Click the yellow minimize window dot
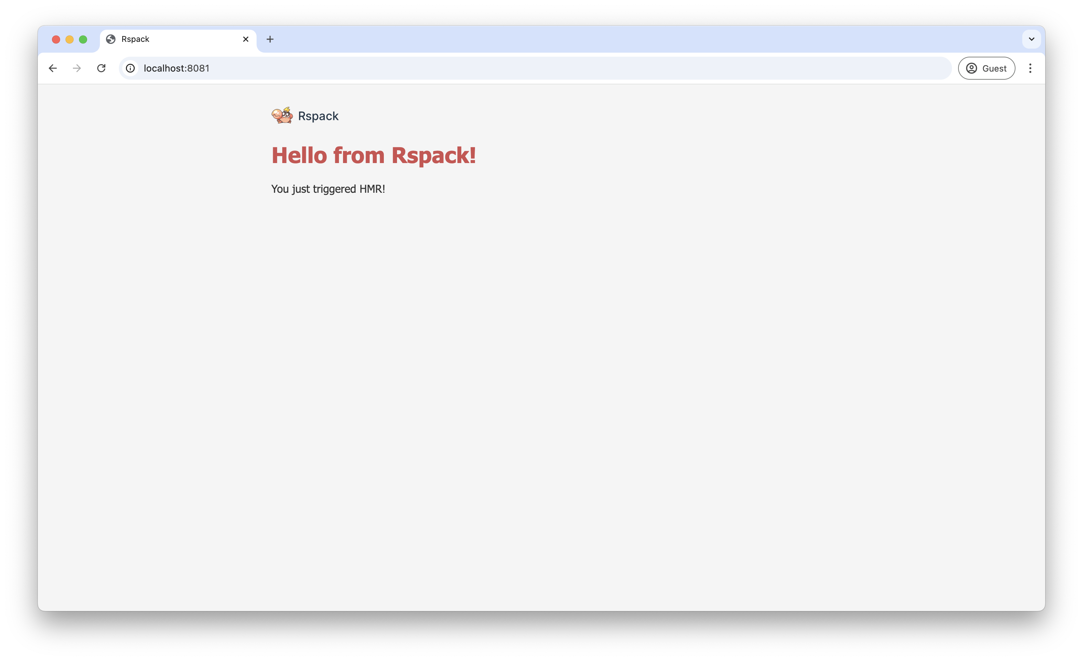1083x661 pixels. [70, 39]
